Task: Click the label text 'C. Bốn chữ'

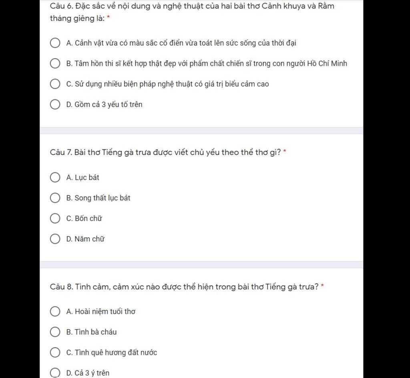Action: (x=84, y=218)
